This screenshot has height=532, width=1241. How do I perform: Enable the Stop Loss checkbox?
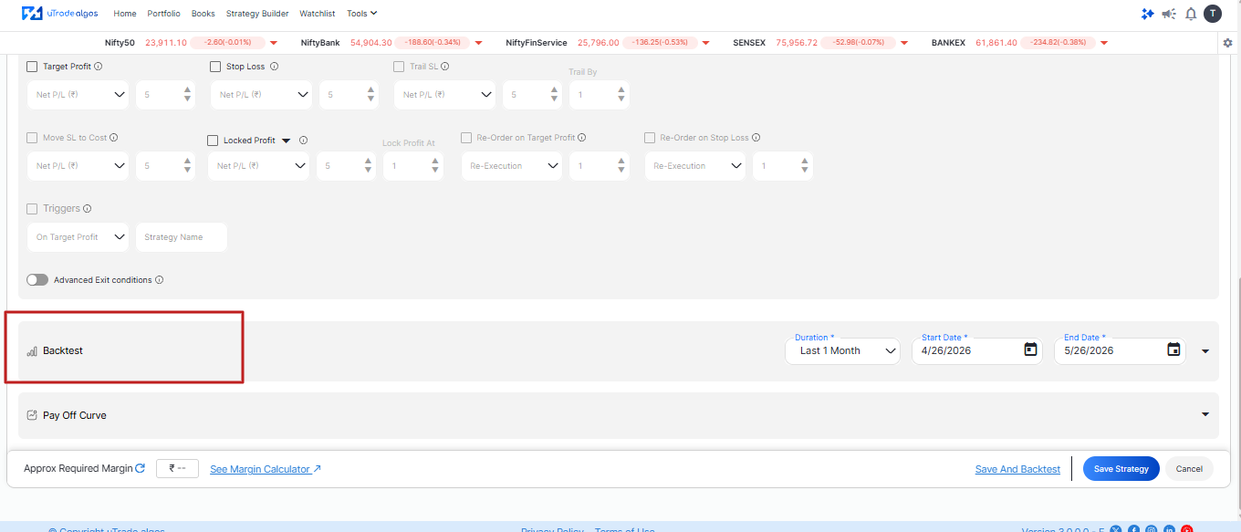coord(215,67)
